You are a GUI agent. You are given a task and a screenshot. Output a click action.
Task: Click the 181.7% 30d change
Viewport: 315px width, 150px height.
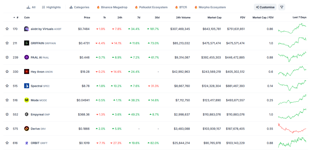[153, 29]
